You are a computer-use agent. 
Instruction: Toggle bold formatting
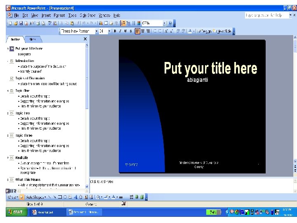[x=115, y=31]
